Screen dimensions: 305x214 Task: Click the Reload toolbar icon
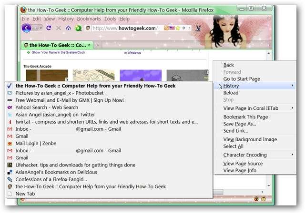click(x=49, y=28)
